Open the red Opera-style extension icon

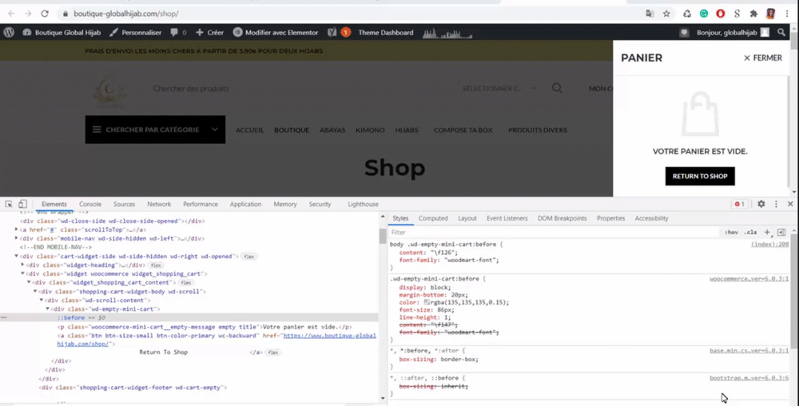[x=721, y=14]
